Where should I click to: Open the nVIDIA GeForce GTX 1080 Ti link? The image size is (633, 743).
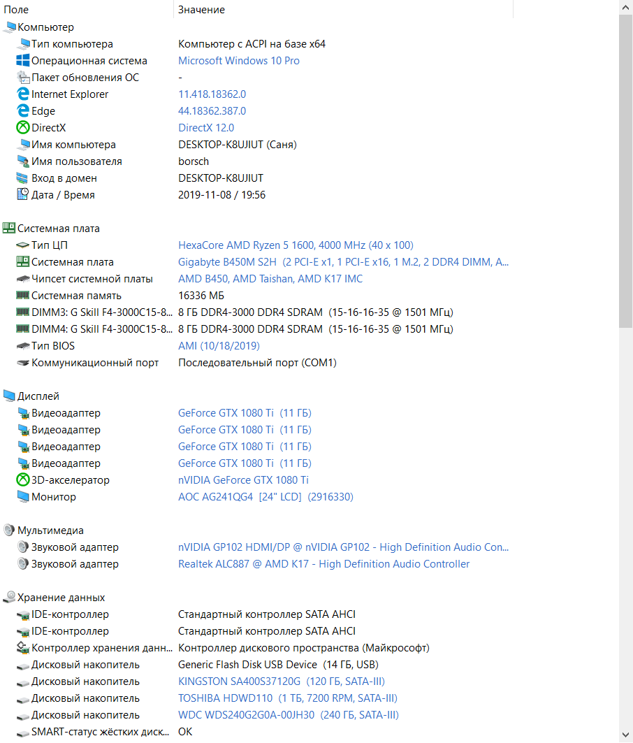pyautogui.click(x=243, y=480)
